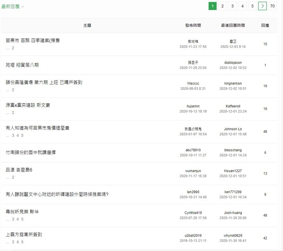The image size is (283, 251).
Task: Open page 4 of 尋找昕見築 夥伴 thread
Action: [18, 219]
